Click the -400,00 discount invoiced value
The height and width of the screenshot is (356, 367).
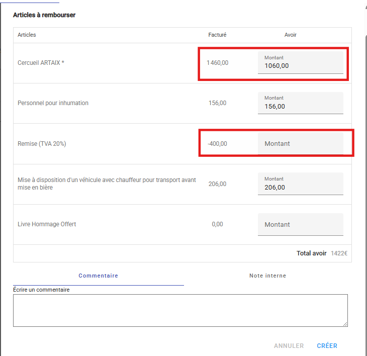(217, 144)
